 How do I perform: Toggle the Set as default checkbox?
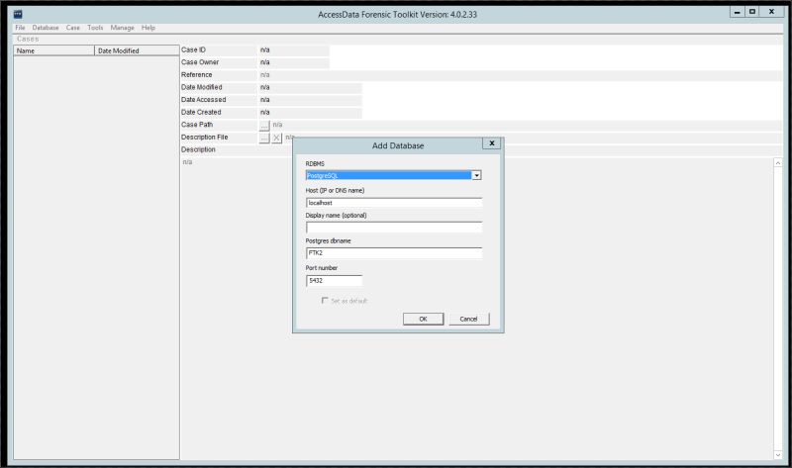[325, 301]
